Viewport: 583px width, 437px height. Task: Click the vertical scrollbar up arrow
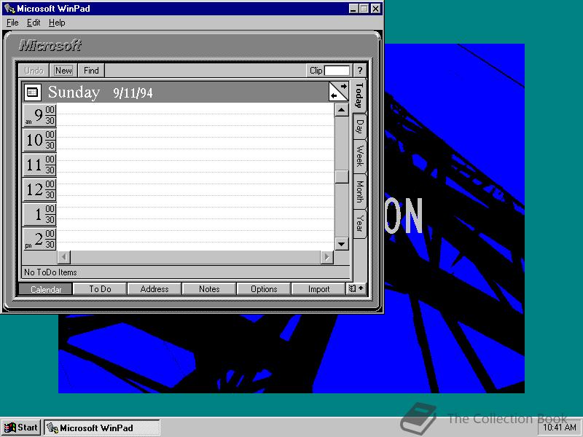coord(341,110)
